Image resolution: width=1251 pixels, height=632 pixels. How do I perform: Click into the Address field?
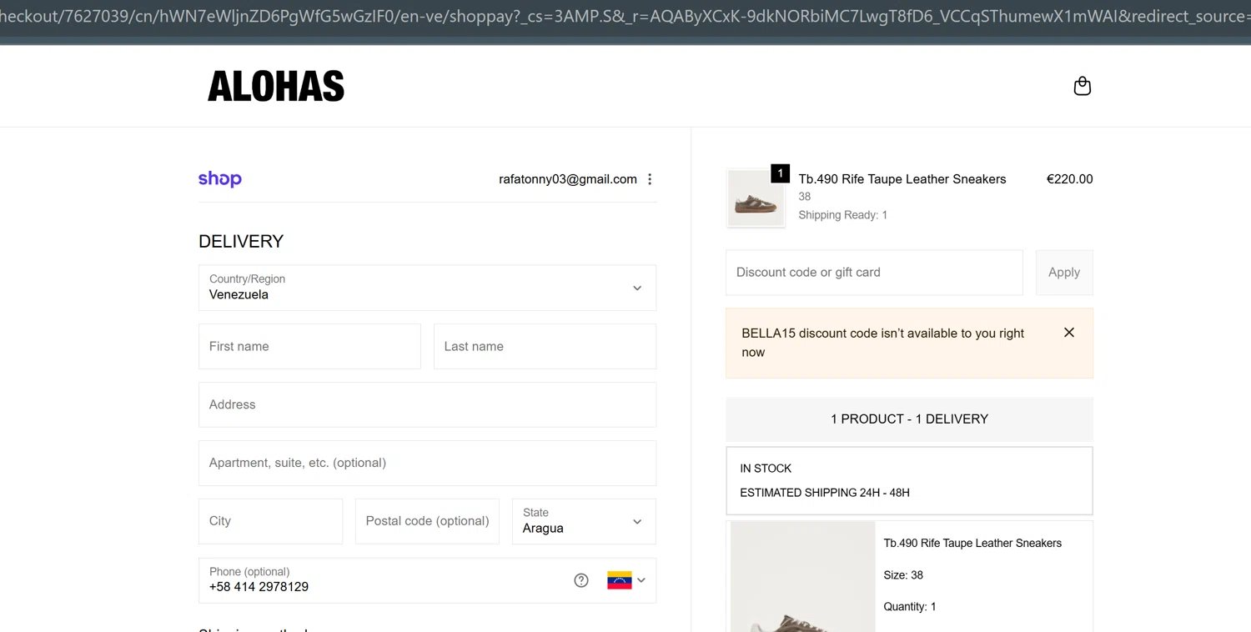pyautogui.click(x=427, y=404)
